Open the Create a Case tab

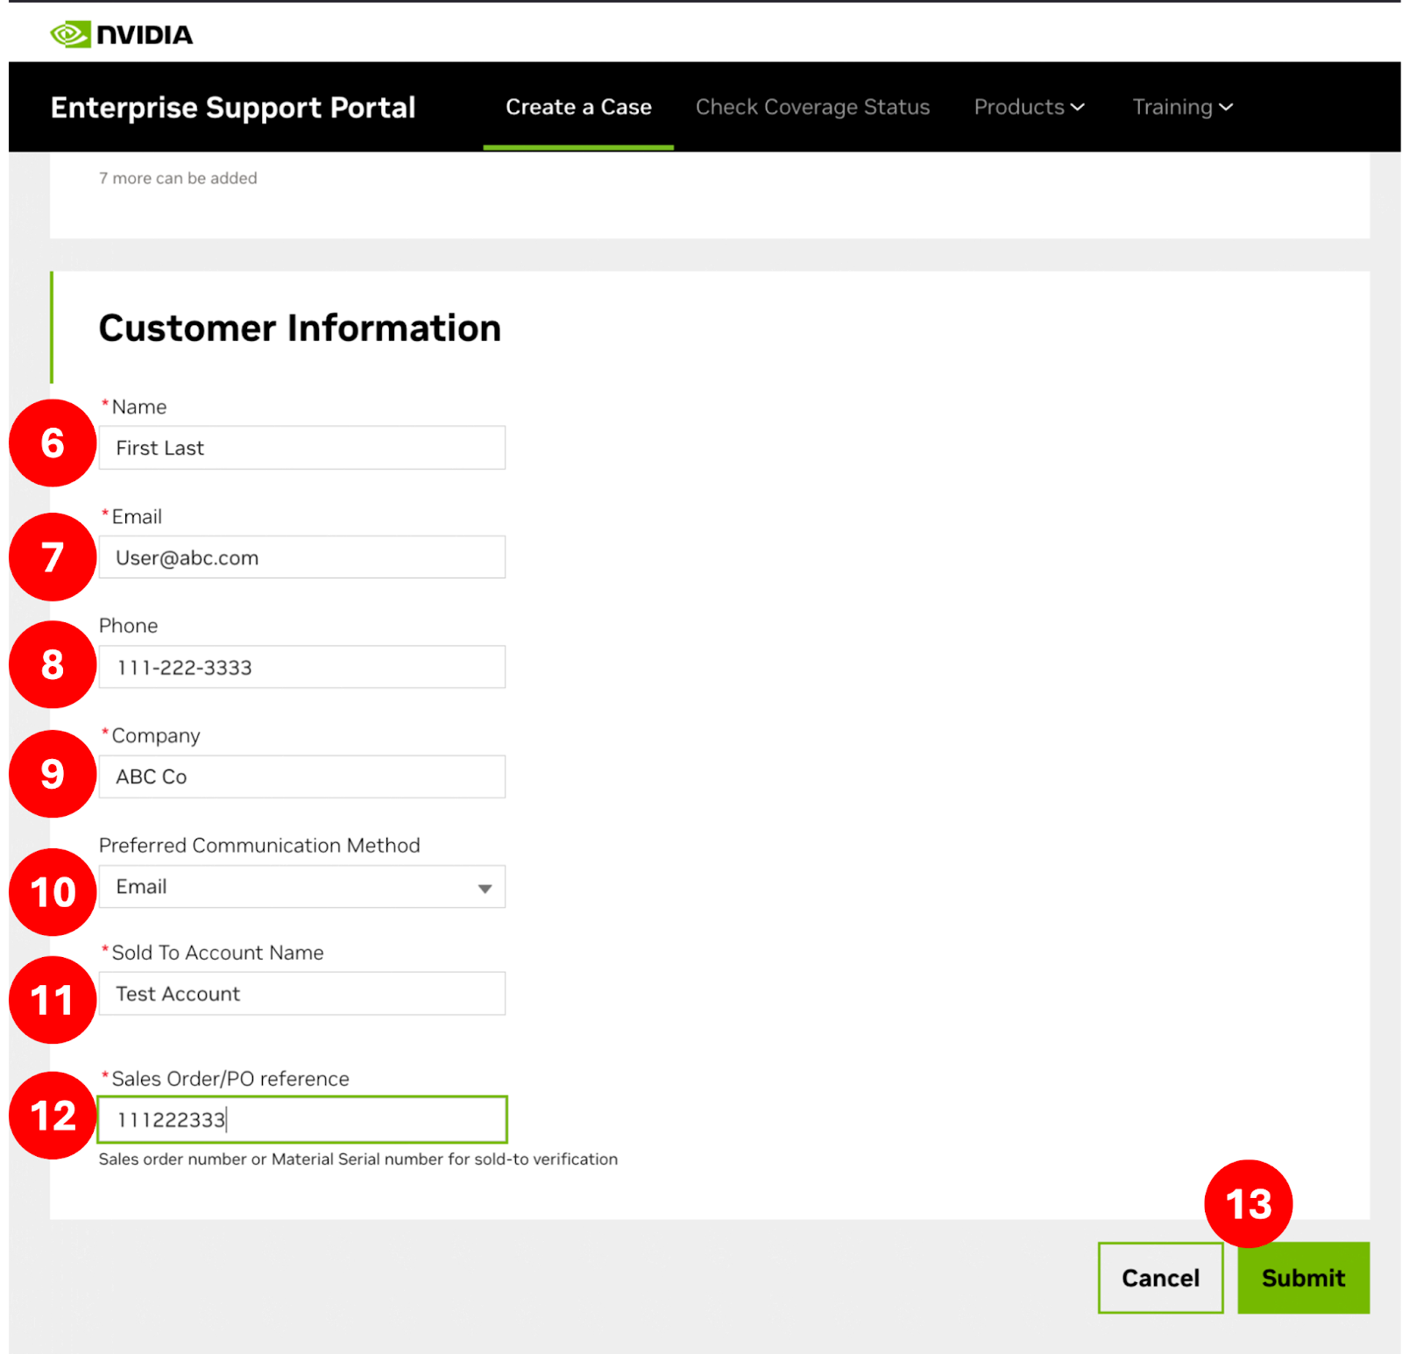point(578,107)
